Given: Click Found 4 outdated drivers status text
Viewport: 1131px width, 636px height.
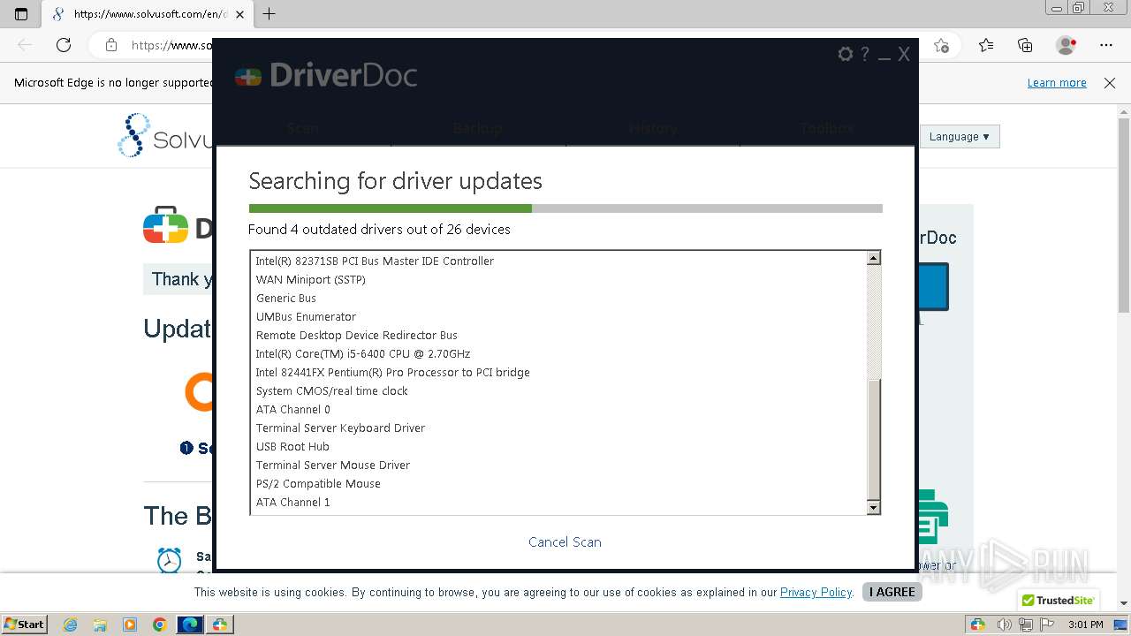Looking at the screenshot, I should tap(379, 230).
